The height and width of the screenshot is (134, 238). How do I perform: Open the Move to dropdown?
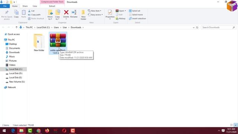point(50,15)
